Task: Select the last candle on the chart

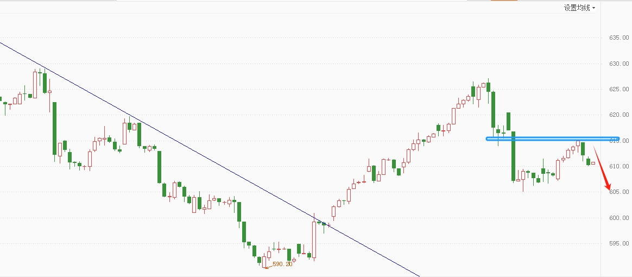Action: (593, 163)
